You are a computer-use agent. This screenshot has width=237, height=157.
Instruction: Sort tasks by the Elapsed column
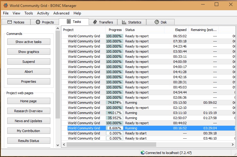tap(176, 30)
